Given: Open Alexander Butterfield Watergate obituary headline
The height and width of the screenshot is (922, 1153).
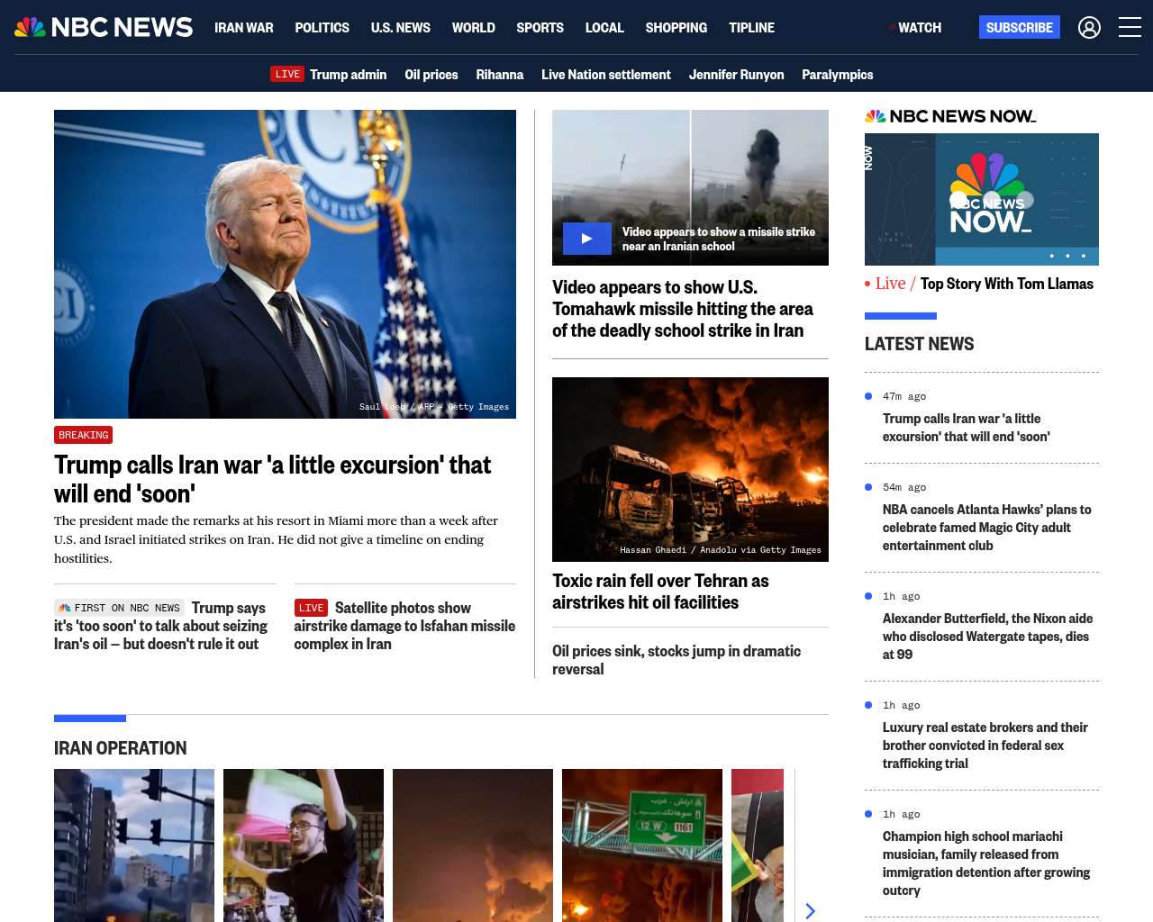Looking at the screenshot, I should (x=987, y=636).
